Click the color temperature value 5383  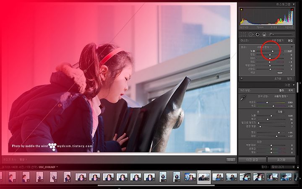[x=290, y=102]
